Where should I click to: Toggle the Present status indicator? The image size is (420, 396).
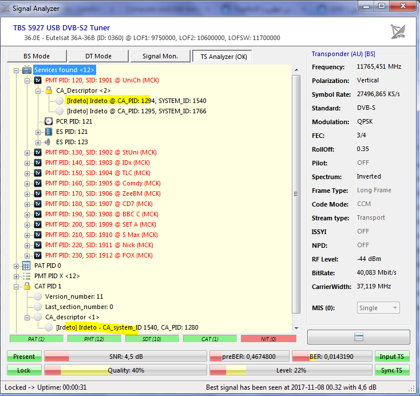(24, 357)
